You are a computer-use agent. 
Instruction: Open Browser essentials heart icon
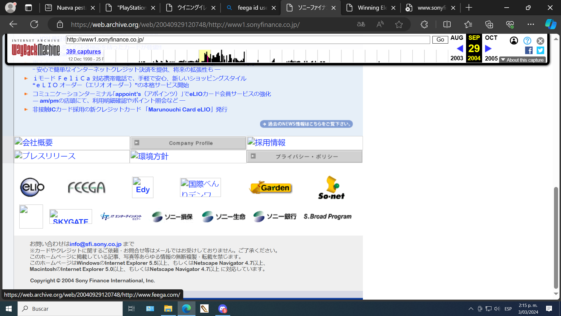point(510,24)
